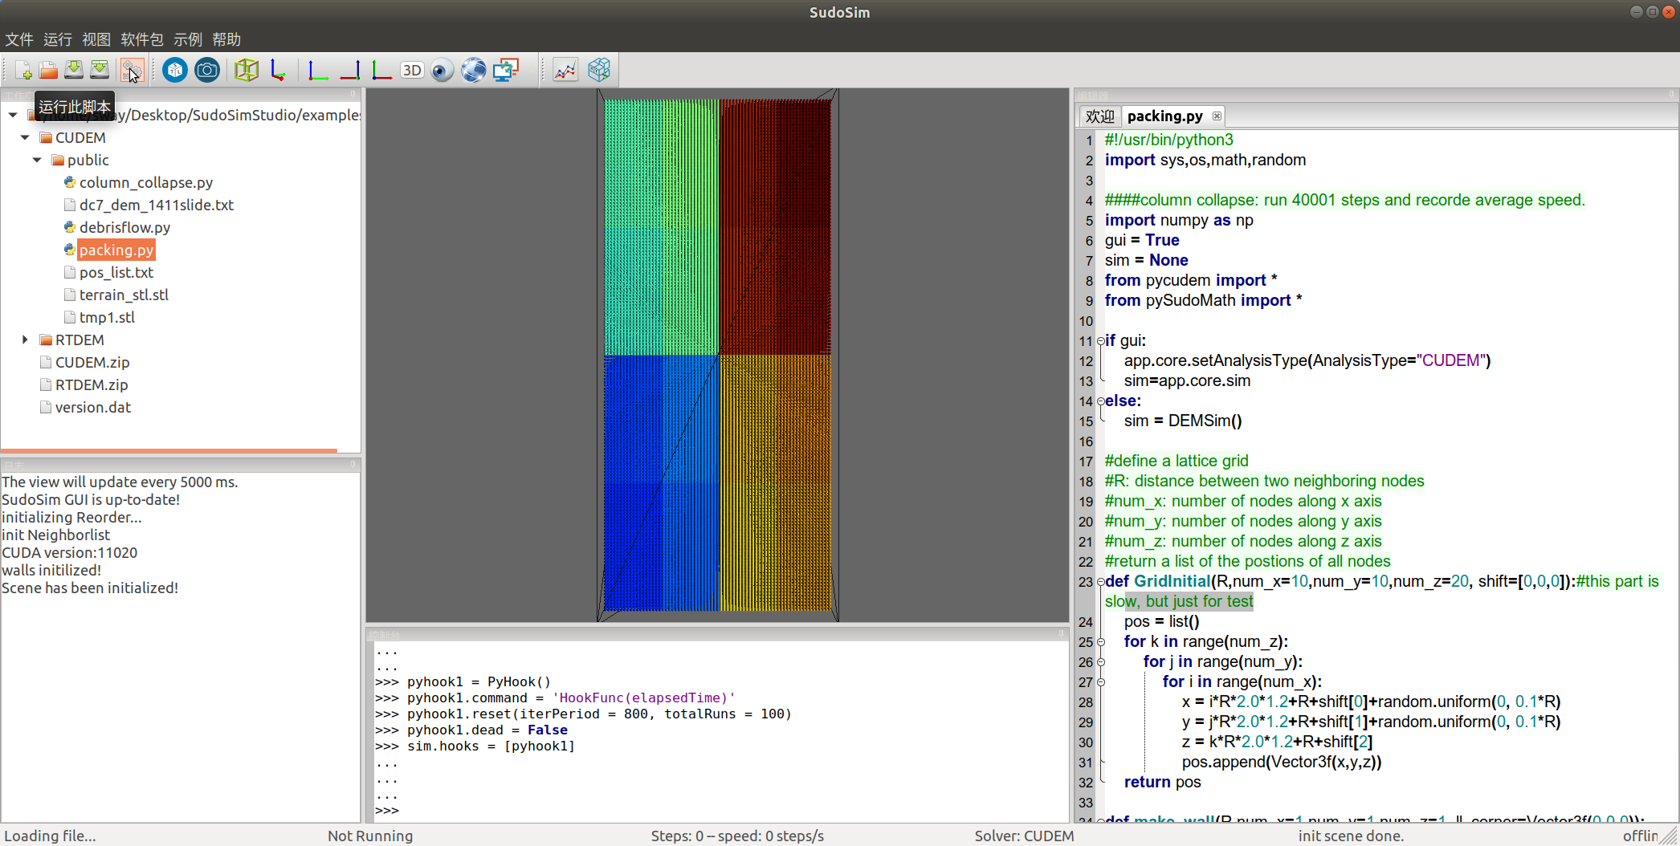Click the blue globe toolbar icon
Image resolution: width=1680 pixels, height=846 pixels.
pyautogui.click(x=473, y=71)
